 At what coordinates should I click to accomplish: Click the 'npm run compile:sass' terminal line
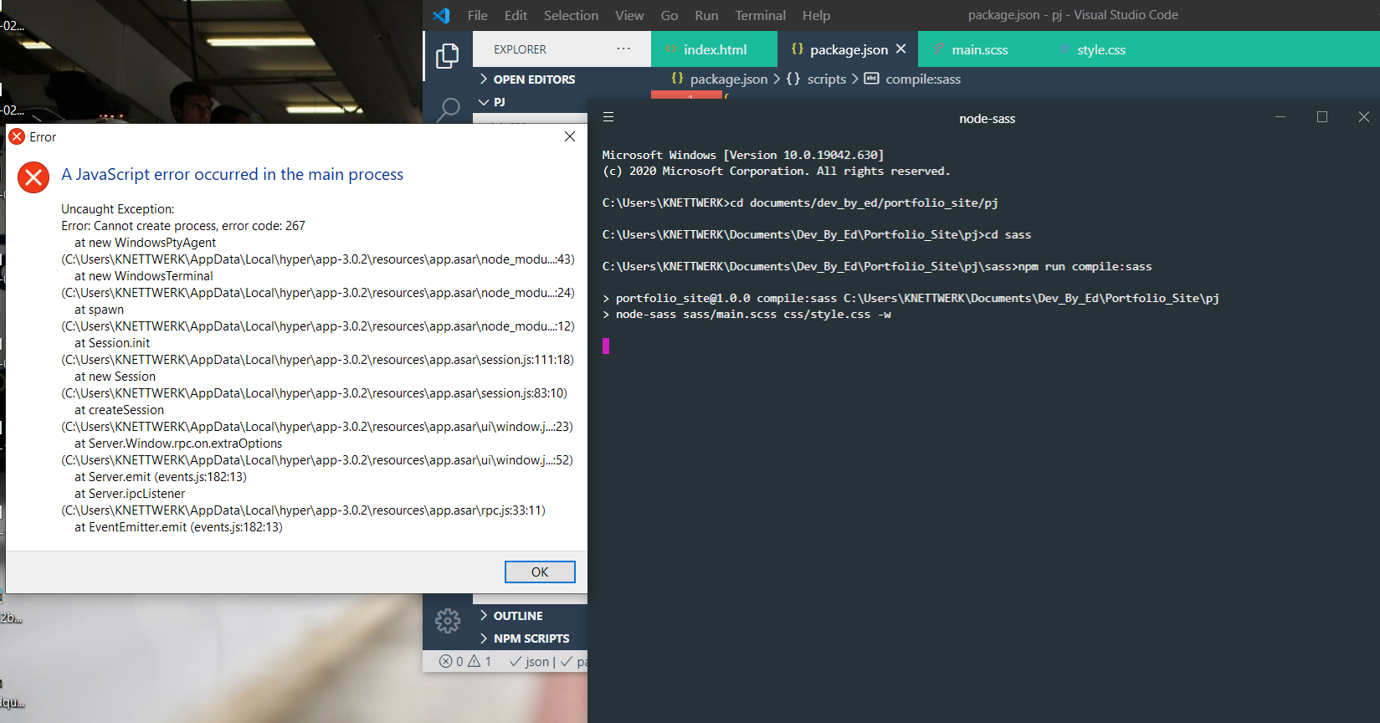(877, 267)
